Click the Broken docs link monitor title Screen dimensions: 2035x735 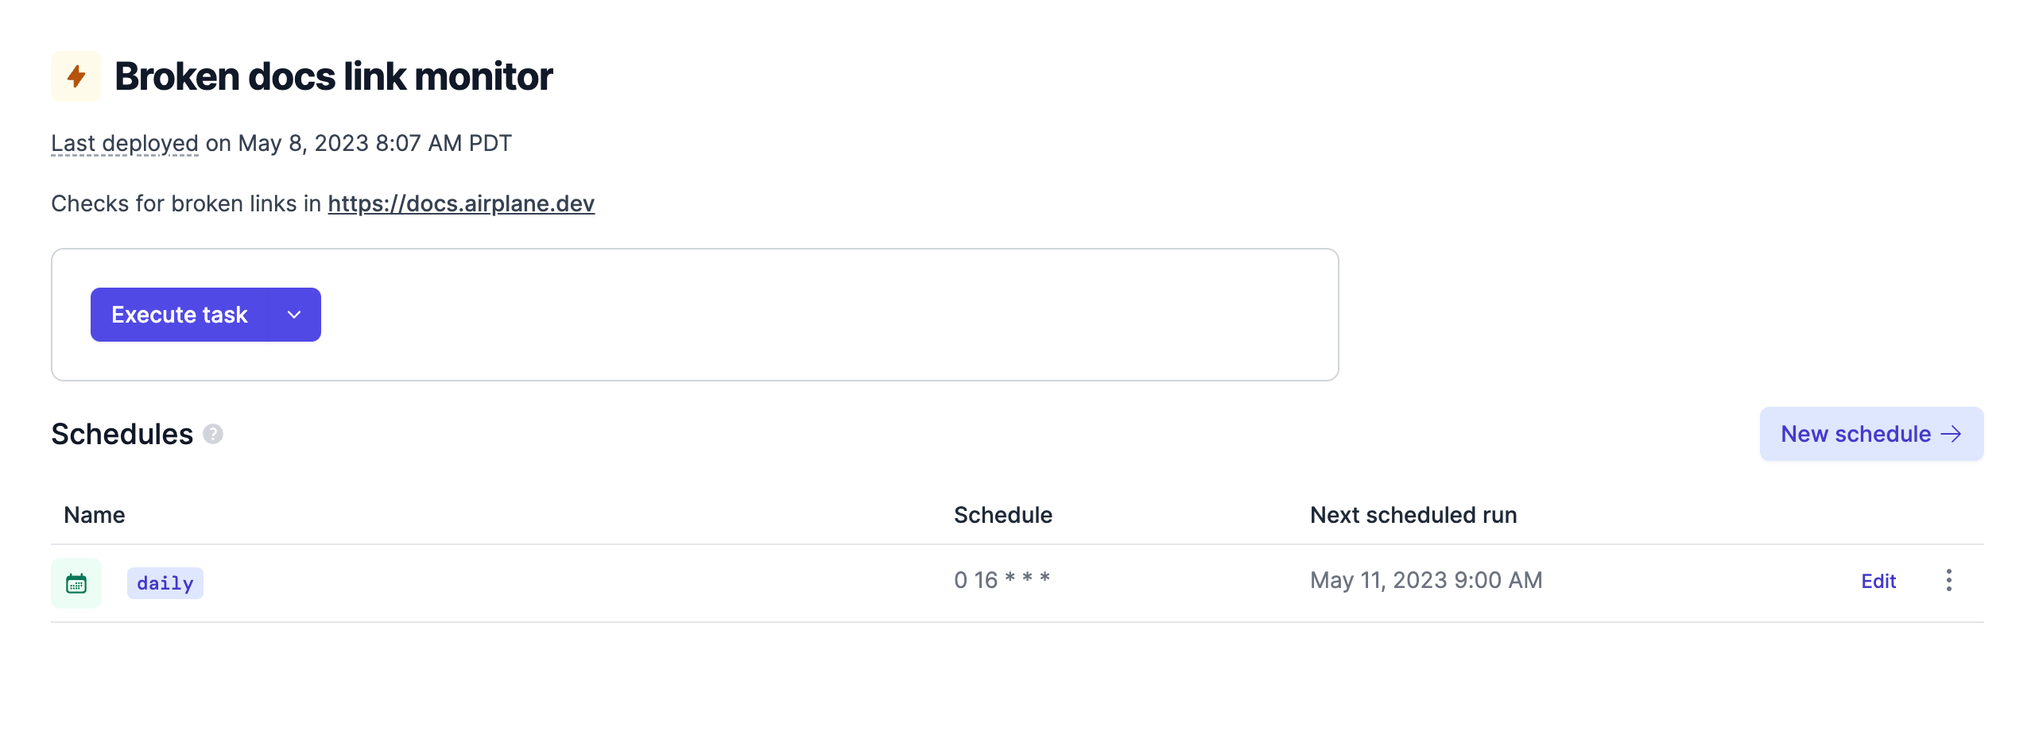coord(334,76)
